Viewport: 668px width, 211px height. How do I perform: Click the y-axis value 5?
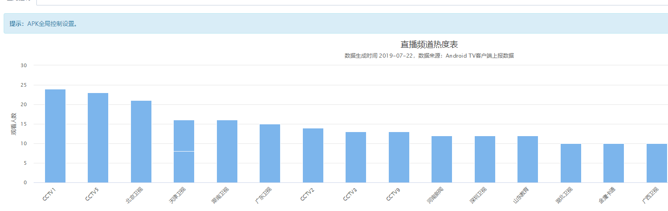tap(25, 163)
